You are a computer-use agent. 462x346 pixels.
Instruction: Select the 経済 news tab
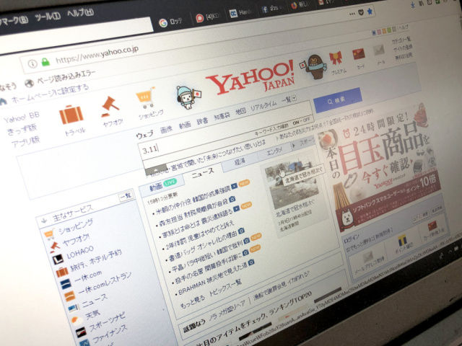pos(240,161)
